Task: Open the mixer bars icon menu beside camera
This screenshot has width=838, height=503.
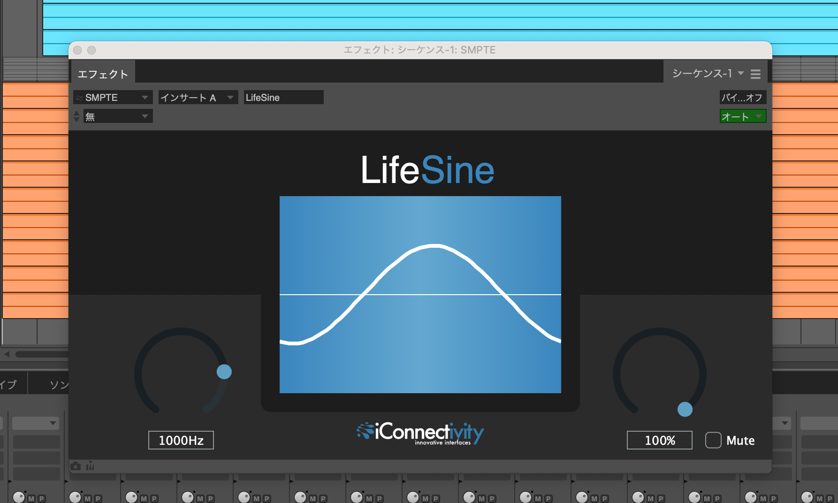Action: point(90,466)
